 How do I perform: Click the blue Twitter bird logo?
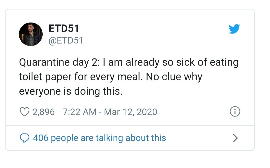[234, 29]
